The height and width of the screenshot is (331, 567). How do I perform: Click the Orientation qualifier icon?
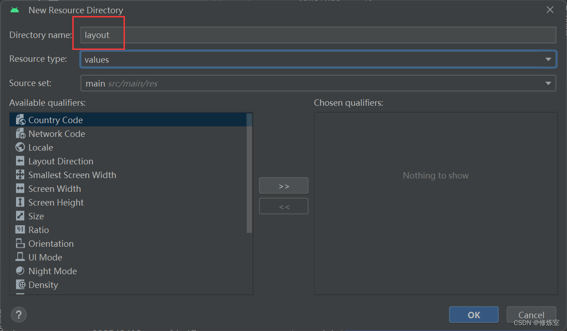point(20,244)
